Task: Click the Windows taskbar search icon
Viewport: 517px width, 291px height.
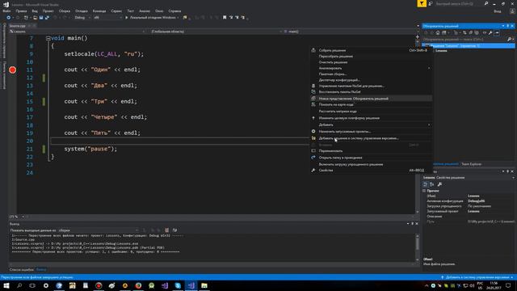Action: [19, 285]
